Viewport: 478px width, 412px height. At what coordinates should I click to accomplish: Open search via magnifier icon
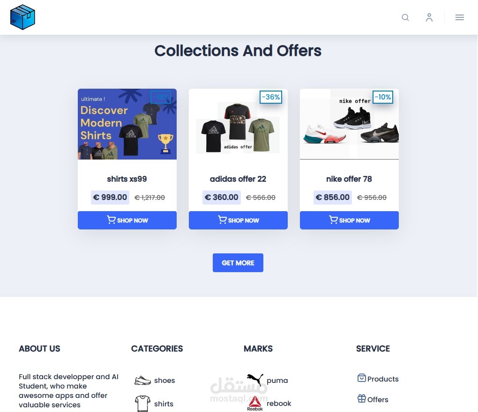click(405, 17)
